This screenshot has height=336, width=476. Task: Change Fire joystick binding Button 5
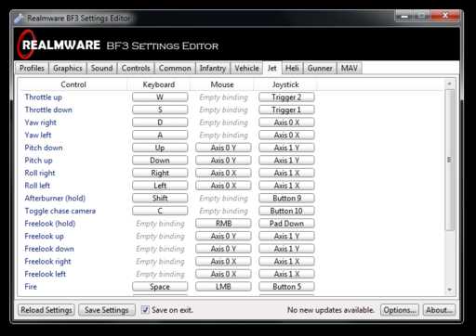click(286, 287)
